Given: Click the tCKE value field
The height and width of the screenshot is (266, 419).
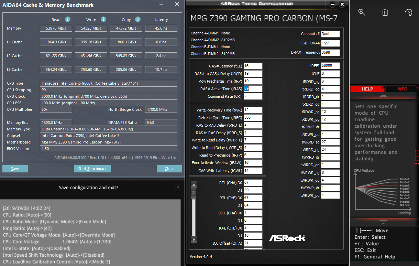Looking at the screenshot, I should pos(330,74).
